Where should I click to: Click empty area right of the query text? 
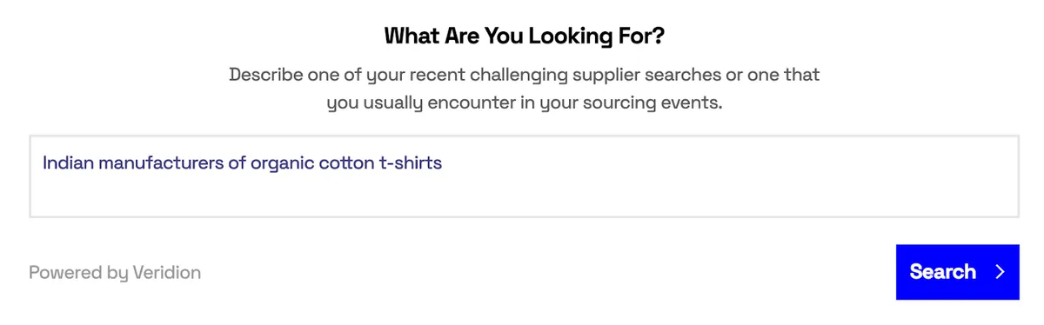[x=731, y=162]
